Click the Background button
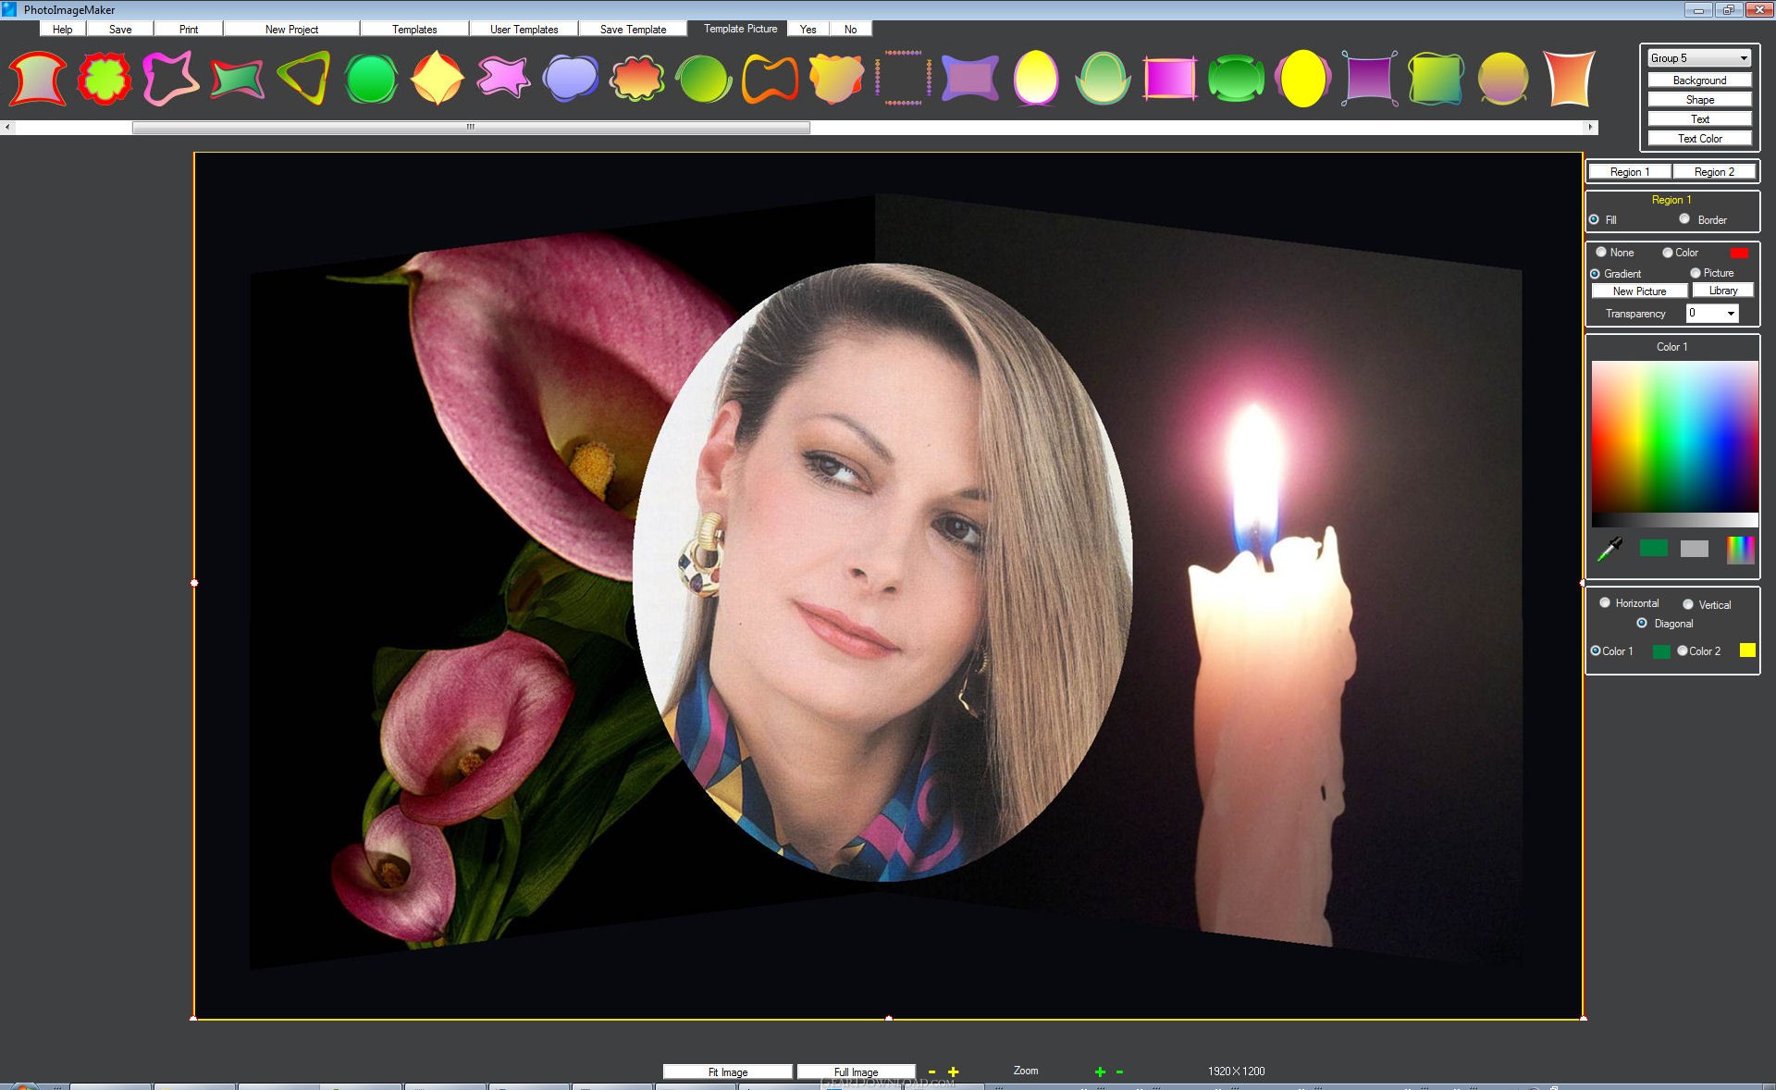 click(x=1699, y=81)
